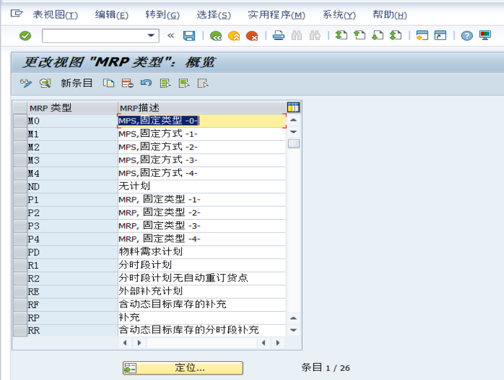Viewport: 504px width, 380px height.
Task: Select row ND with its row selector
Action: tap(20, 186)
